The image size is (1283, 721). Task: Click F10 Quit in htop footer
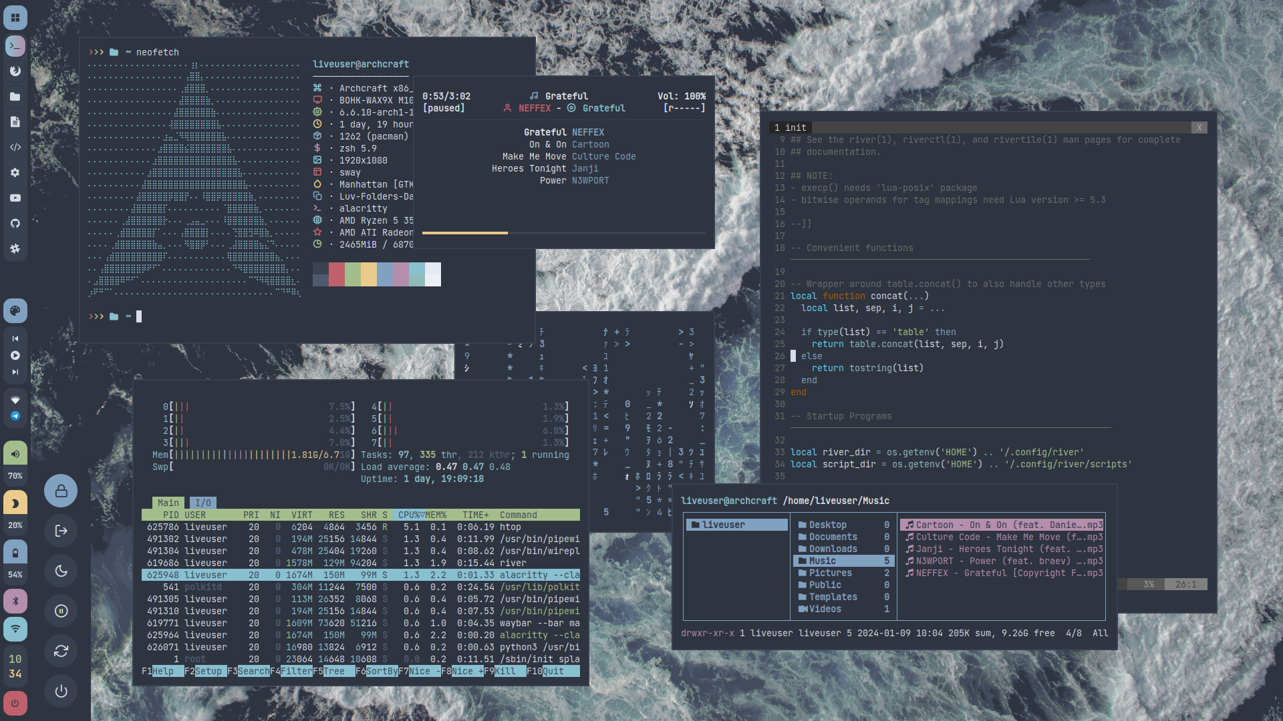(553, 671)
